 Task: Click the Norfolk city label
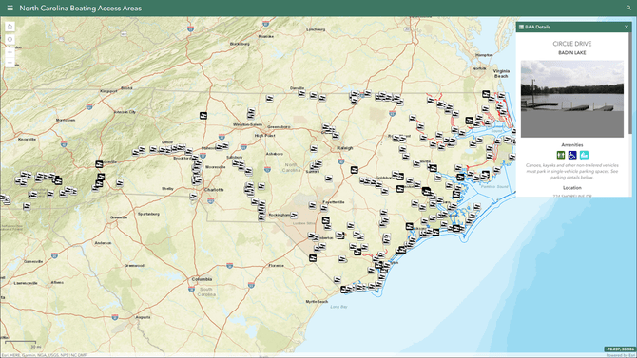[479, 68]
